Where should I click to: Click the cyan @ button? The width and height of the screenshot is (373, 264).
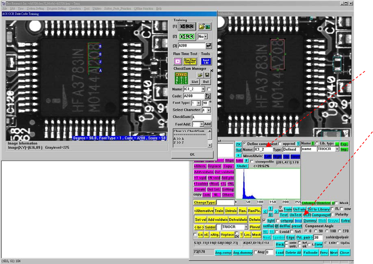(276, 226)
